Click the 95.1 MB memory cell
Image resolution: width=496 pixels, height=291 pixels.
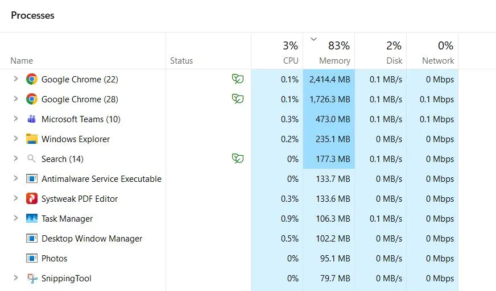[x=329, y=259]
